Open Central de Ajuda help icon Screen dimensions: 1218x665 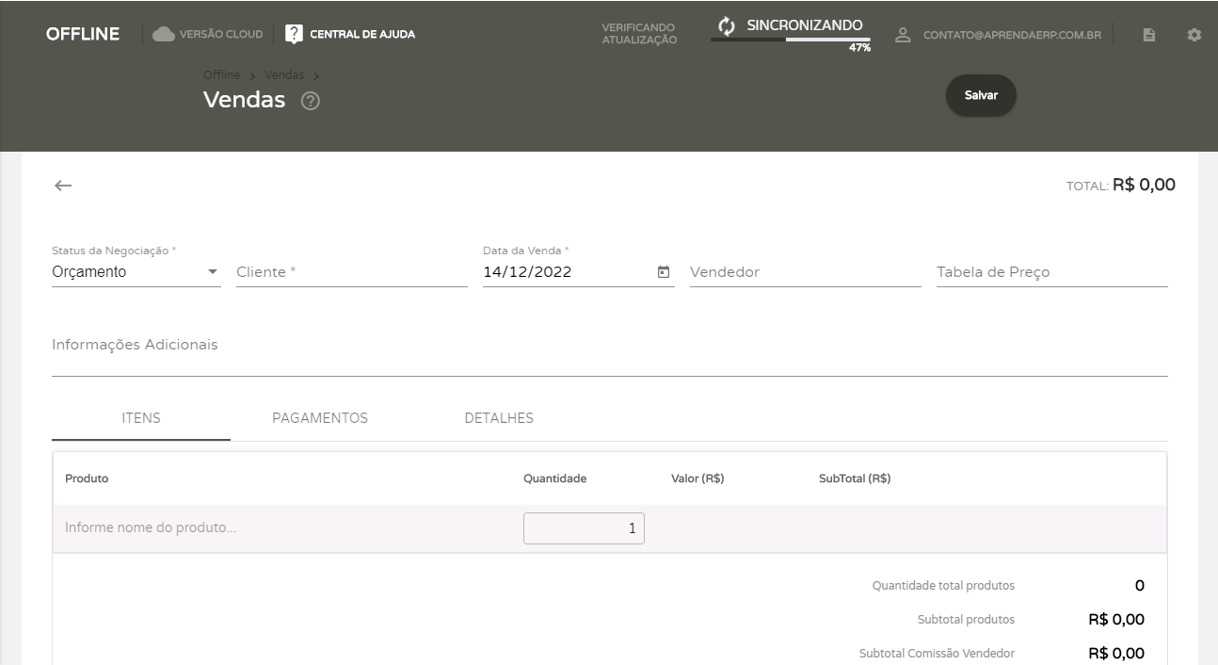point(295,35)
